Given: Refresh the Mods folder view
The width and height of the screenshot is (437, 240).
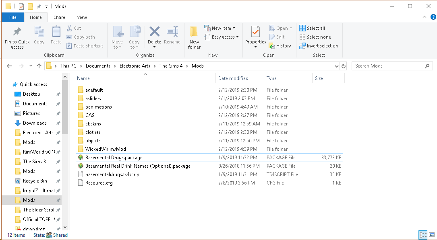Looking at the screenshot, I should point(344,66).
